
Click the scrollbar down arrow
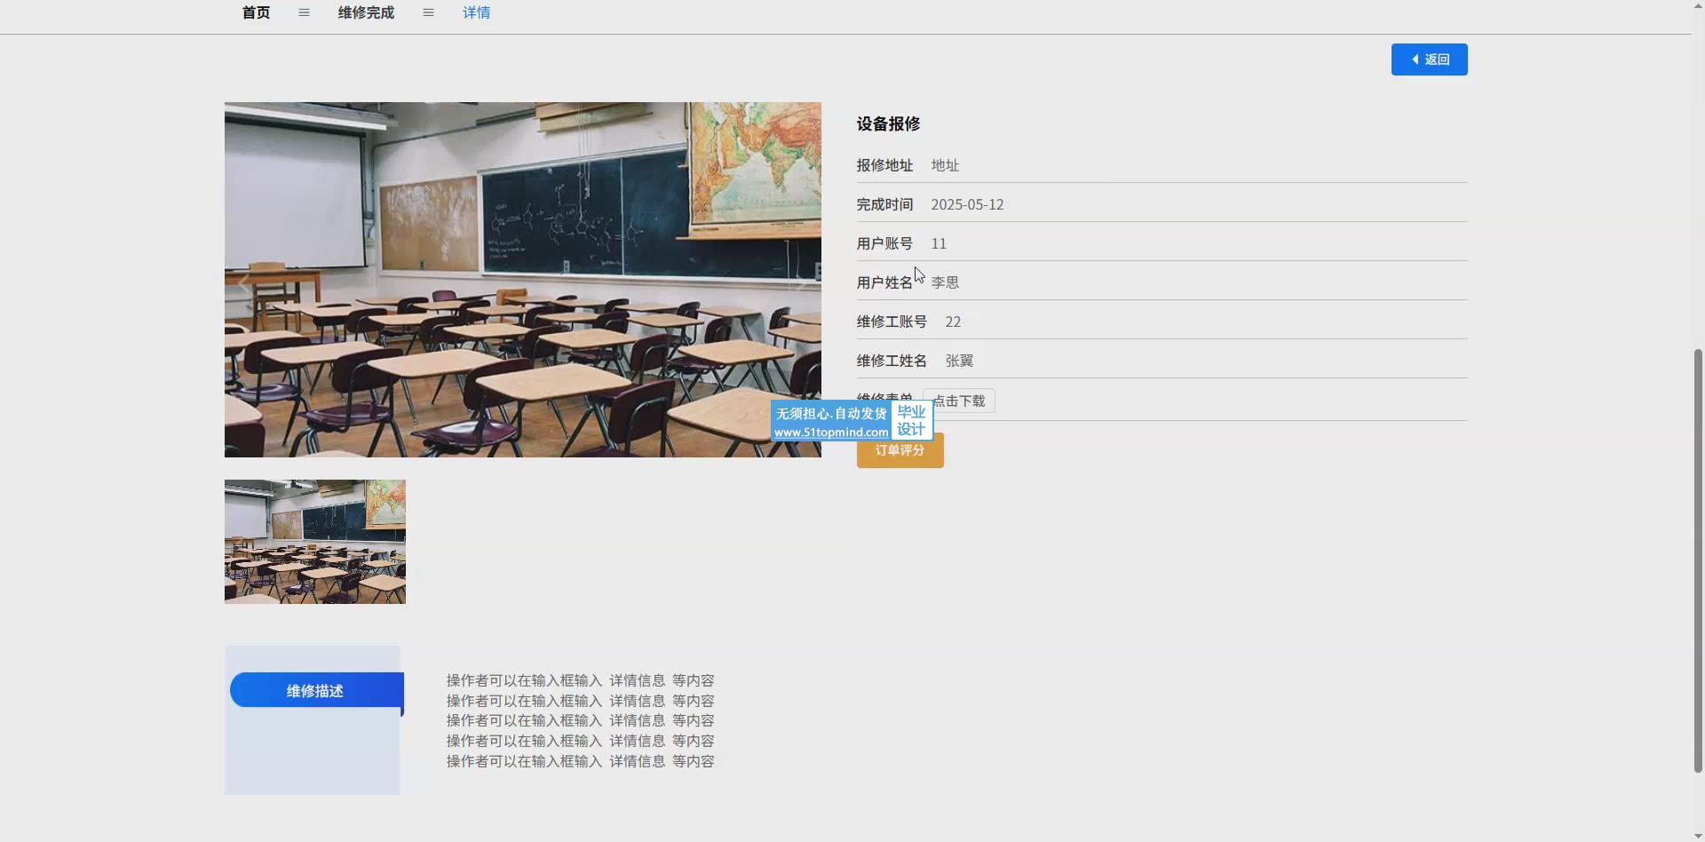click(x=1698, y=835)
